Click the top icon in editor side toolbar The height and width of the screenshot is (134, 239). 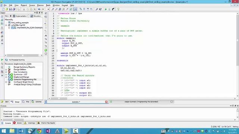46,13
